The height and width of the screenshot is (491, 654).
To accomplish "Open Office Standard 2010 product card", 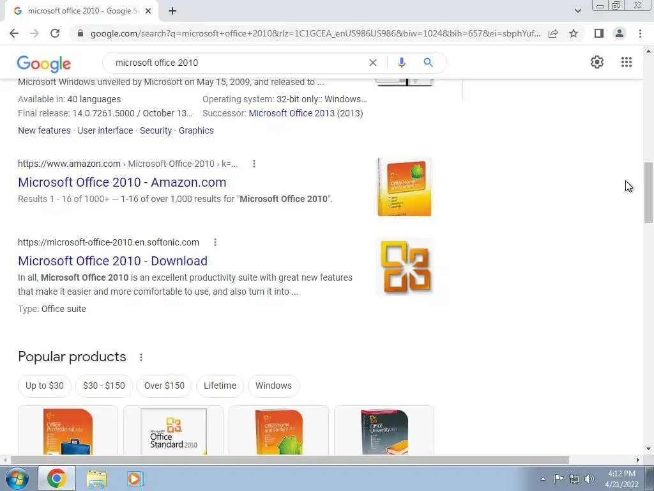I will click(174, 430).
